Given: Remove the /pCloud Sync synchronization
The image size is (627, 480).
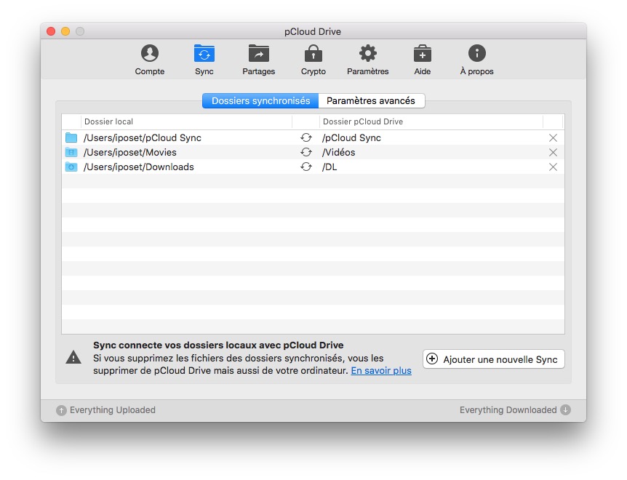Looking at the screenshot, I should 553,138.
